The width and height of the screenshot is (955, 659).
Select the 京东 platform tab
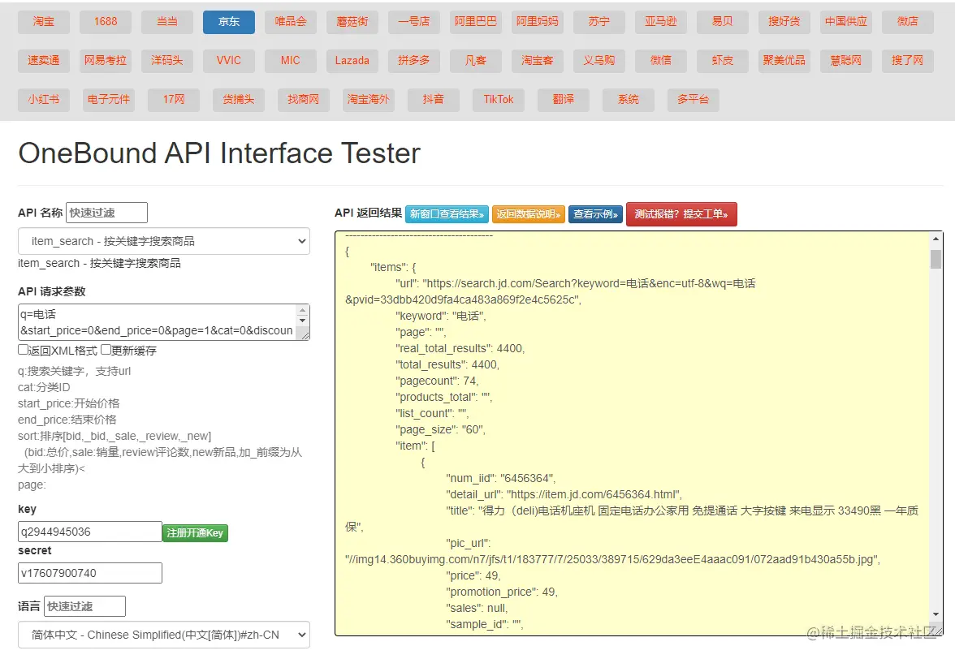pyautogui.click(x=229, y=22)
